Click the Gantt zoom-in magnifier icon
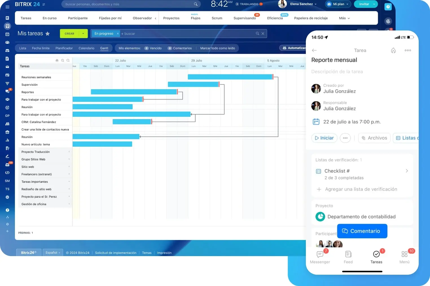Screen dimensions: 430x286 (x=63, y=60)
